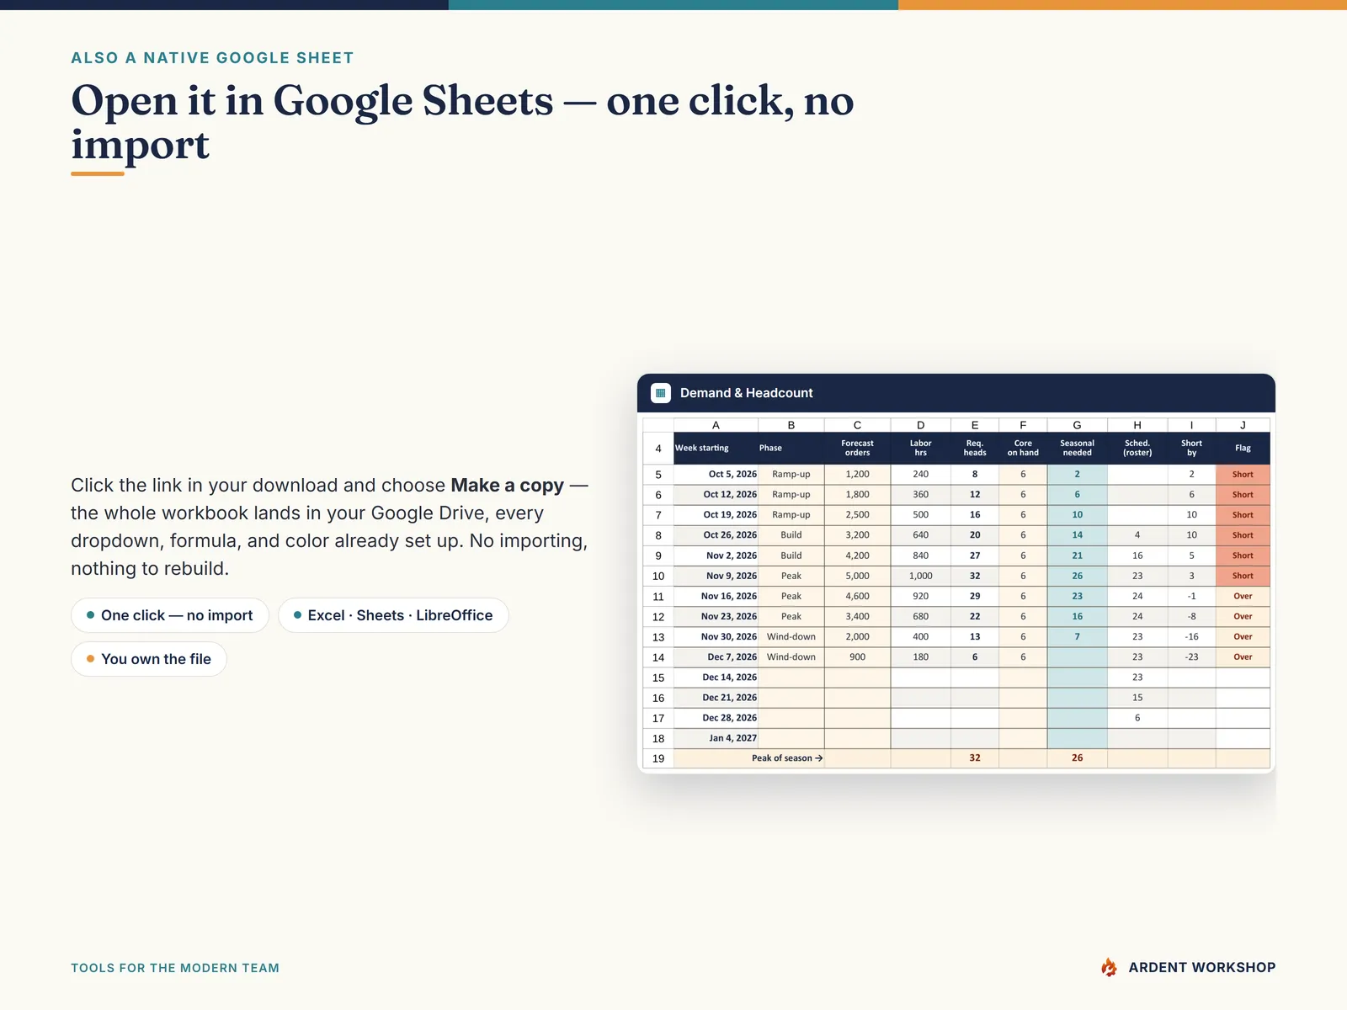
Task: Select row number 19 in the sheet
Action: coord(658,758)
